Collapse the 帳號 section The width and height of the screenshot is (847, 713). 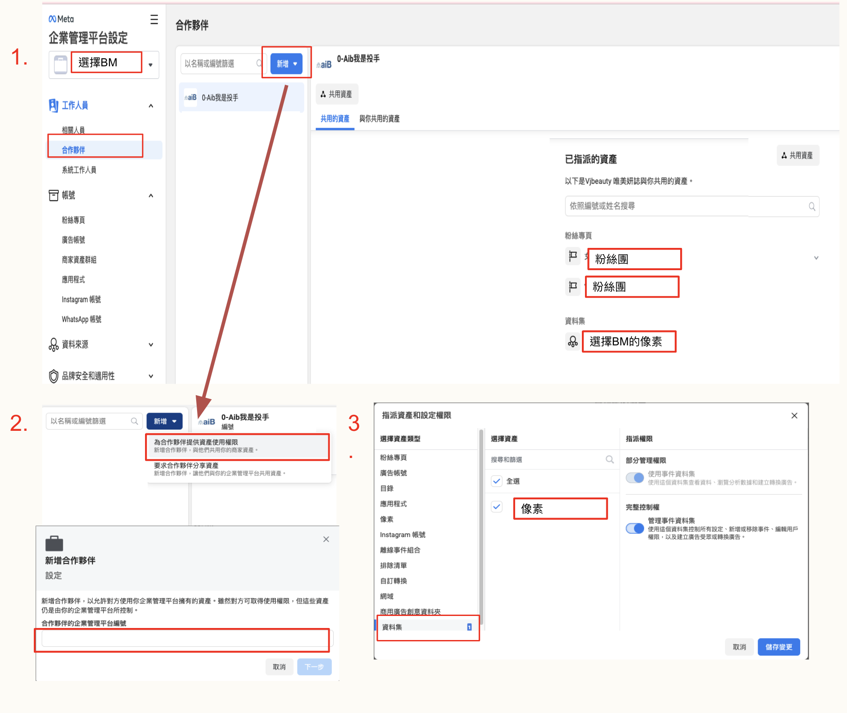[151, 196]
